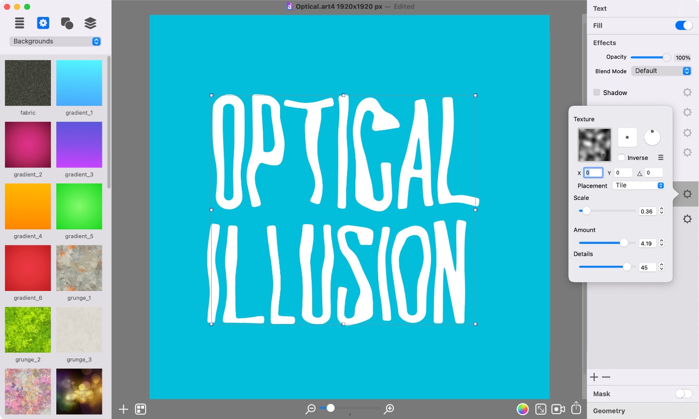699x419 pixels.
Task: Open the list view icon in sidebar toolbar
Action: tap(19, 23)
